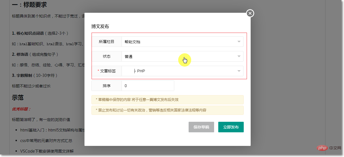Click the arrow of the PHP tag select

(x=239, y=71)
